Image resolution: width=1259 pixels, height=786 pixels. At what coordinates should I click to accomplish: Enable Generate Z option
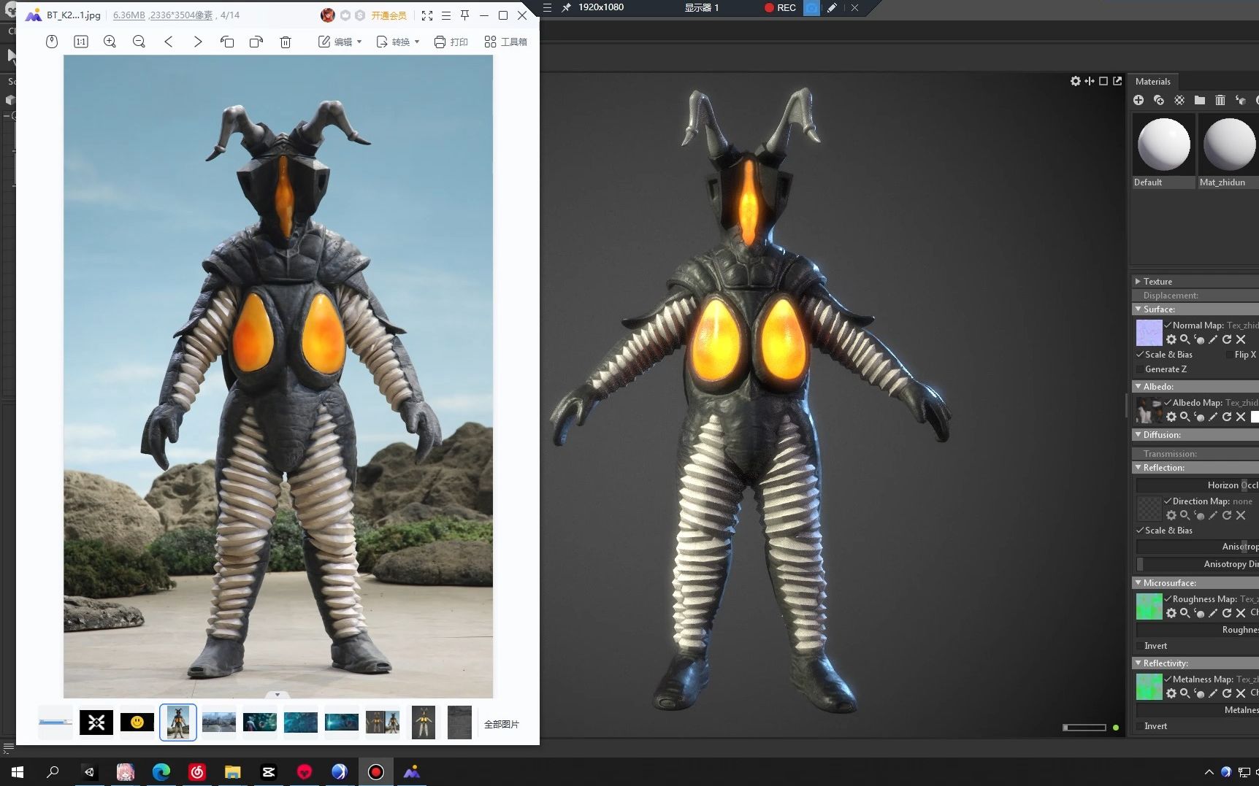pos(1140,369)
